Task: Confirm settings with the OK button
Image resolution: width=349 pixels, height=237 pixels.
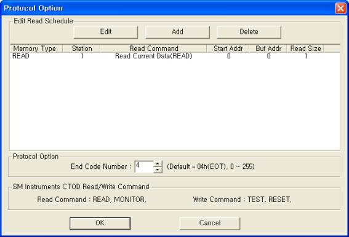Action: click(100, 223)
